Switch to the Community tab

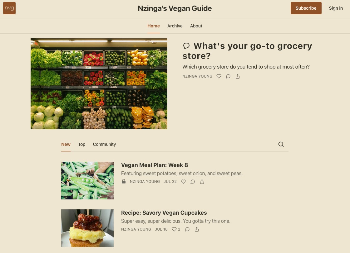click(x=105, y=144)
